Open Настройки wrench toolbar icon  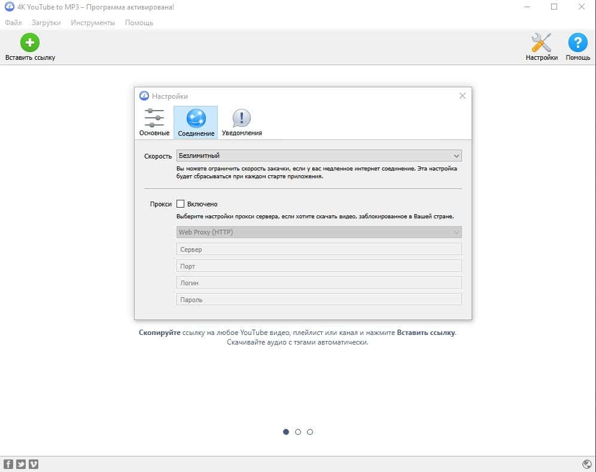542,42
